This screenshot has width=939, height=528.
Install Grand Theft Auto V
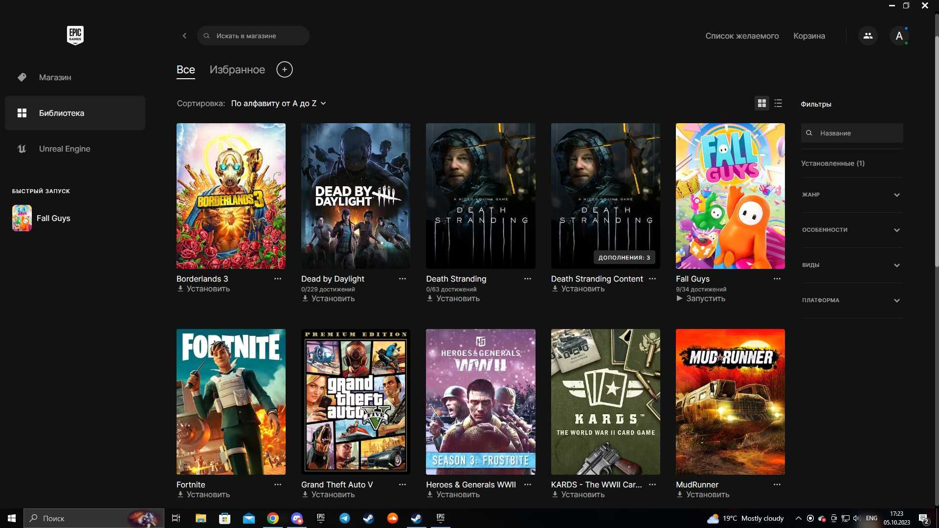[x=328, y=495]
